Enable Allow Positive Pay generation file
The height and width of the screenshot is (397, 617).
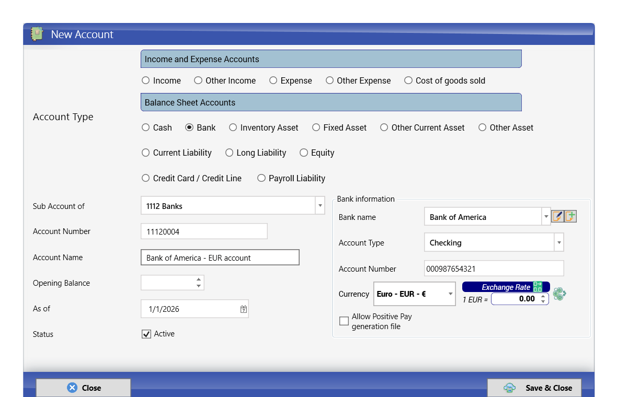[344, 321]
